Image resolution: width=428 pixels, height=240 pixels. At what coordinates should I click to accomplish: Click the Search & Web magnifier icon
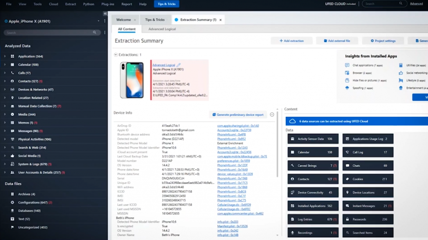12,148
